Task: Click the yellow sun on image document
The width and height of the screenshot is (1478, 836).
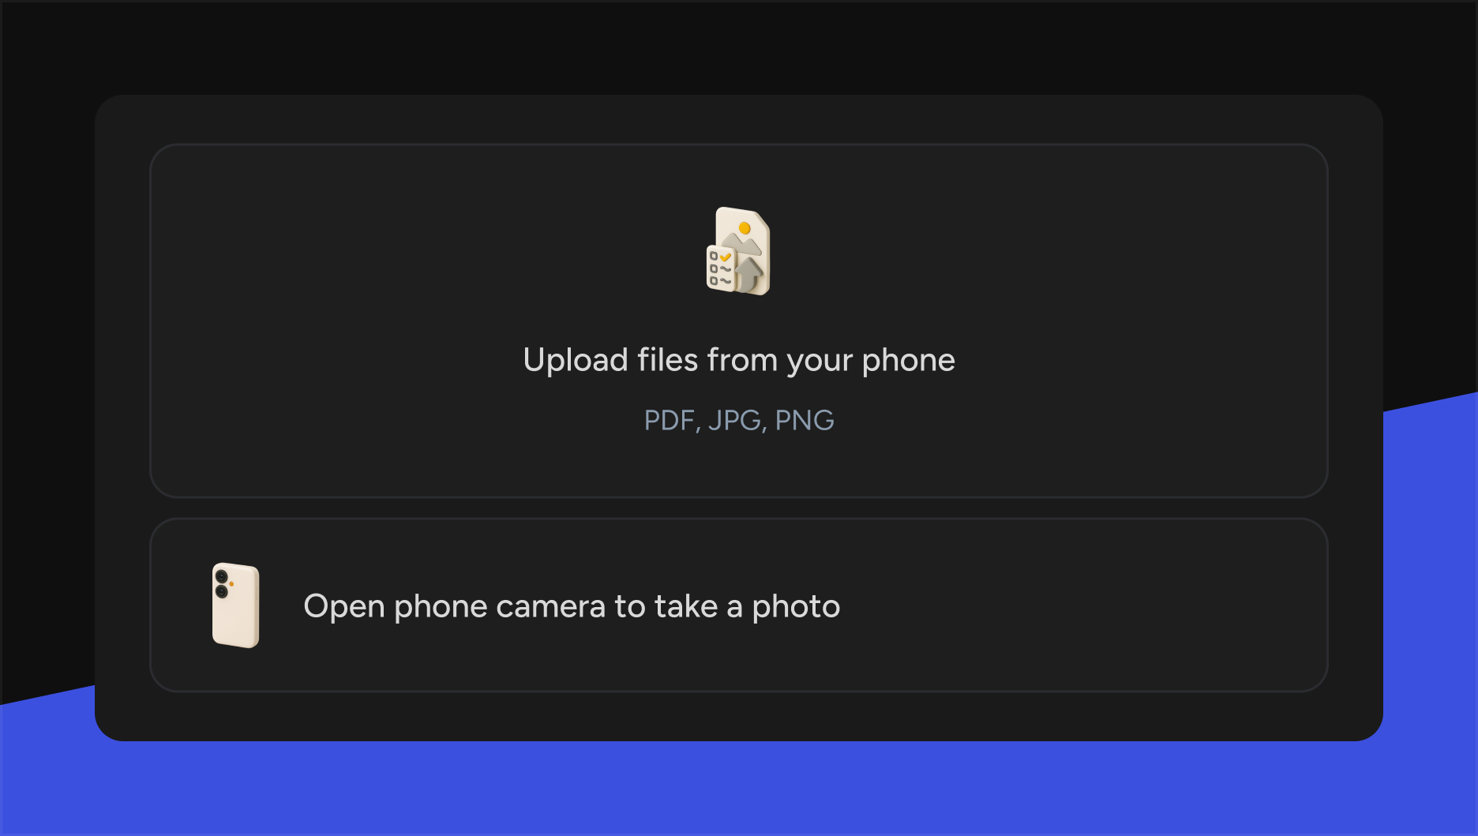Action: coord(744,228)
